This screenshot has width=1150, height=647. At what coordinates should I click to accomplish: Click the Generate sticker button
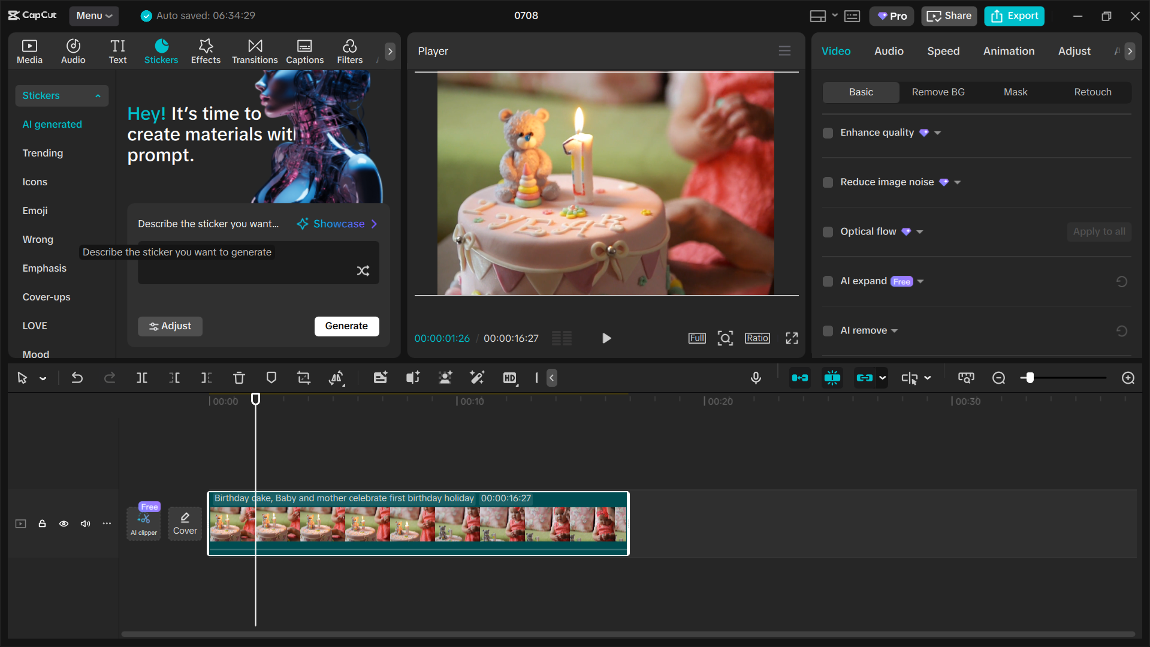tap(346, 326)
